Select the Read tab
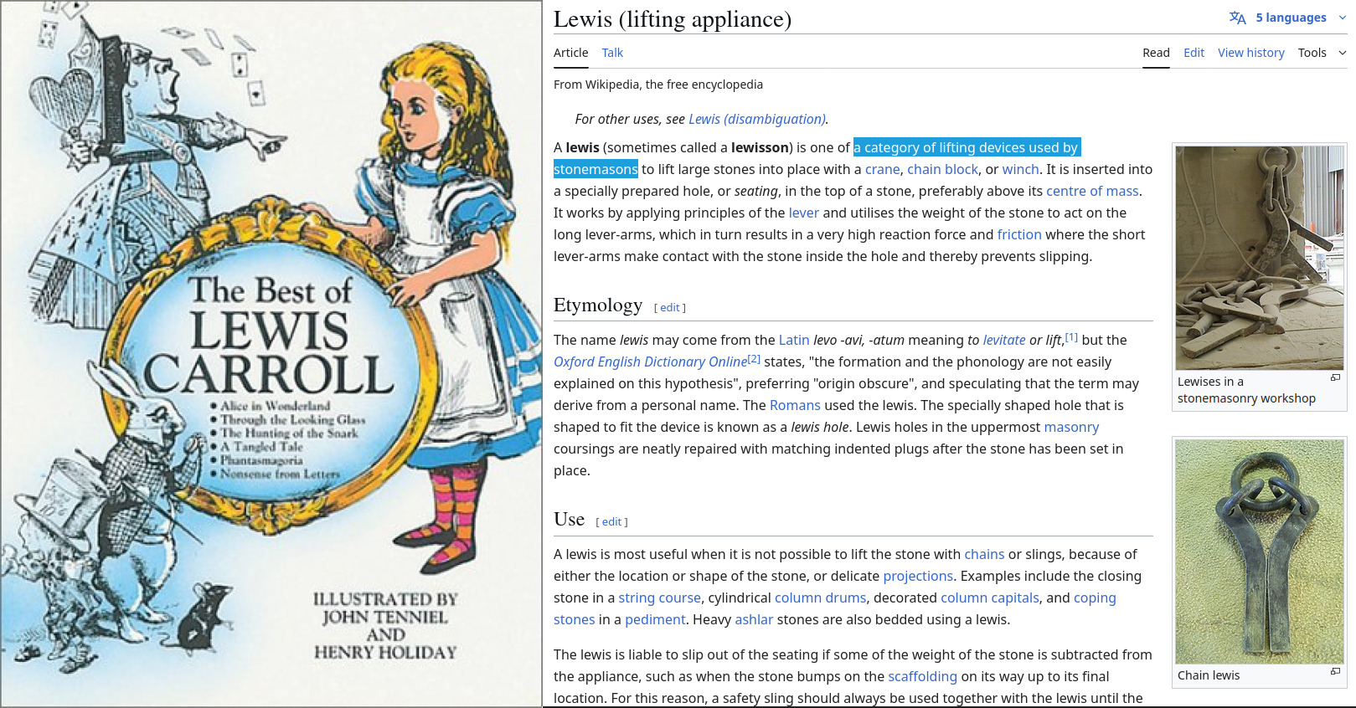 pos(1156,53)
